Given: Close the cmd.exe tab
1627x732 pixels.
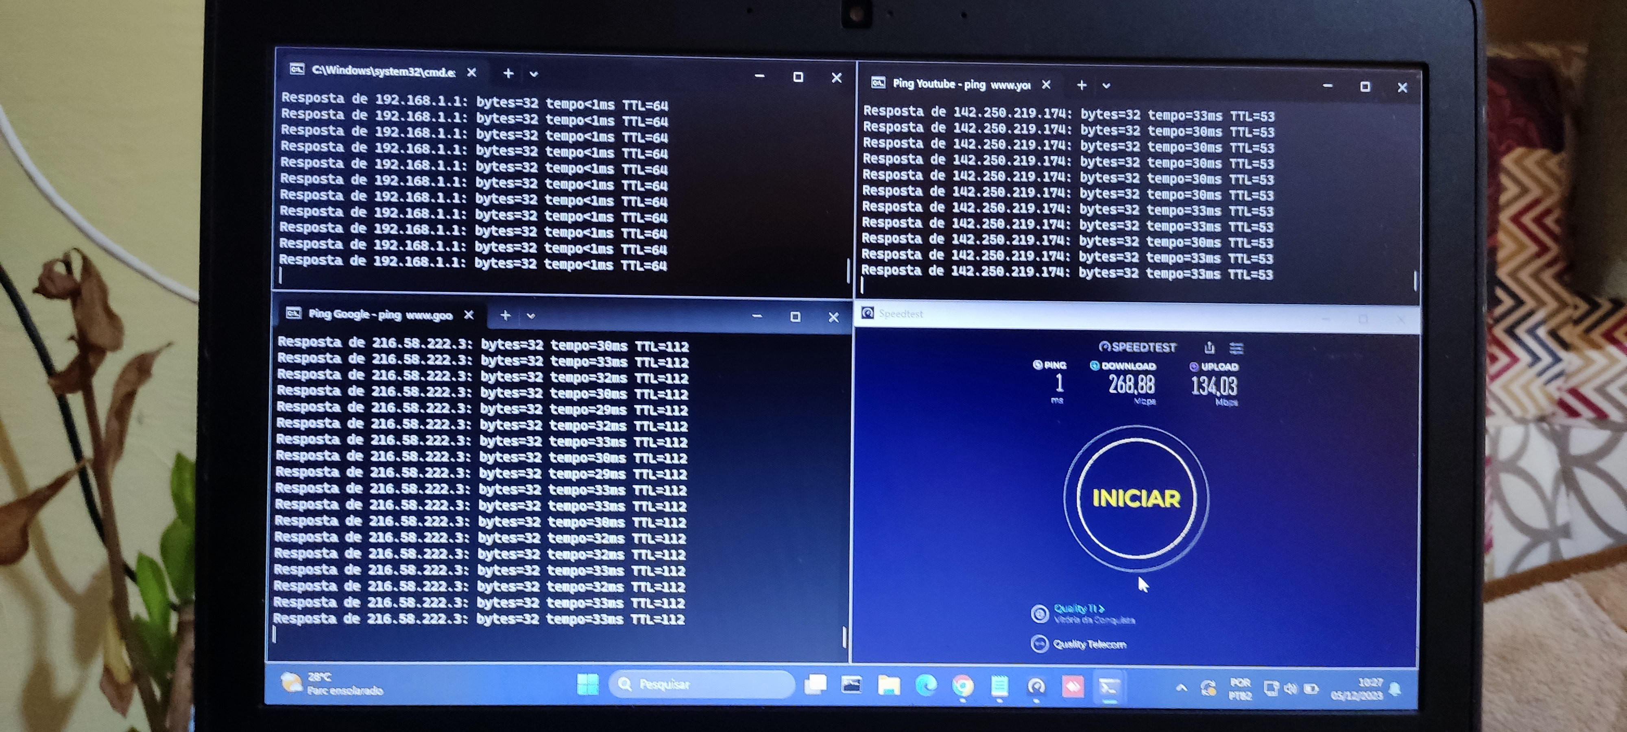Looking at the screenshot, I should tap(471, 73).
